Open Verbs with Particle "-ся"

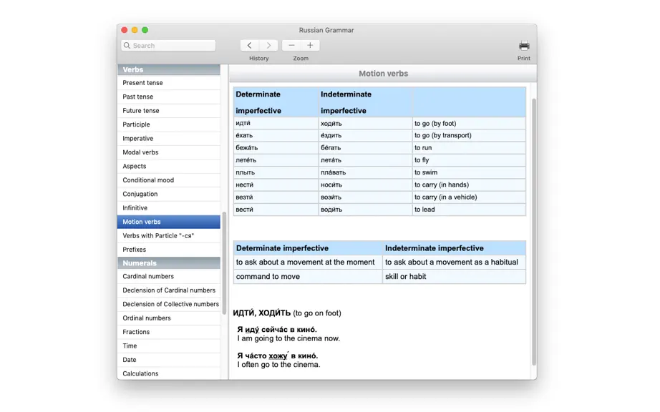tap(169, 235)
